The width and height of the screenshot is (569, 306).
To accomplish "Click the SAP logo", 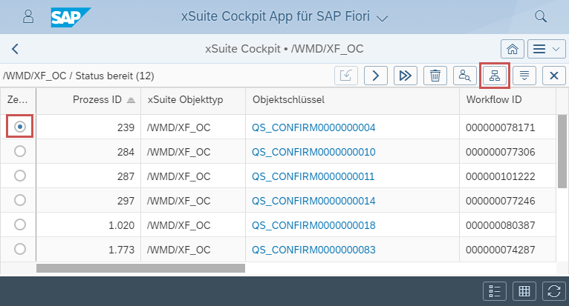I will 71,17.
